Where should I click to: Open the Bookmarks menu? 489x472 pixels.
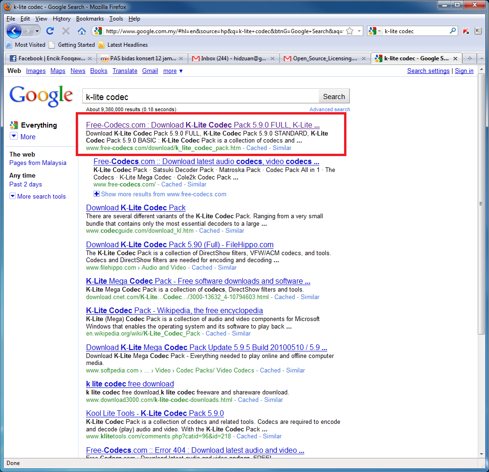pos(90,19)
